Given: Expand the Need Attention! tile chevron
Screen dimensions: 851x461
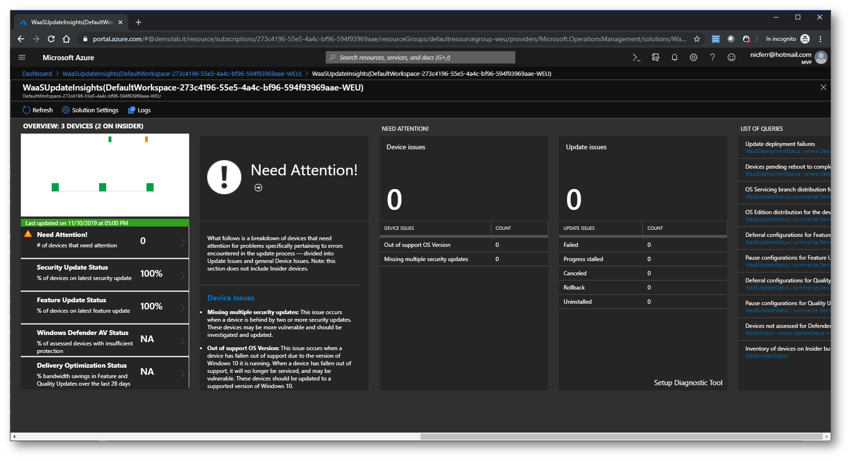Looking at the screenshot, I should [x=183, y=243].
